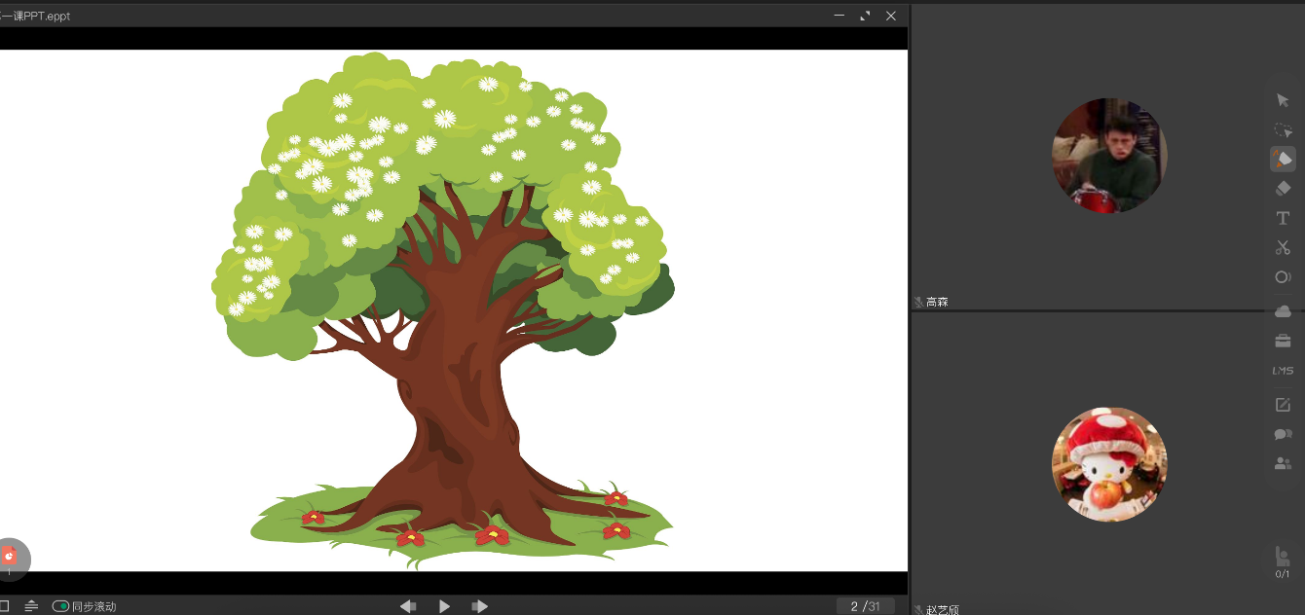Viewport: 1305px width, 615px height.
Task: Select the arrow pointer tool
Action: [x=1283, y=100]
